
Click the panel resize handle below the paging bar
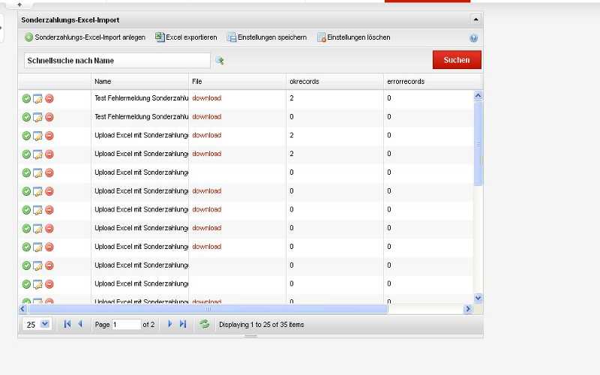(251, 336)
